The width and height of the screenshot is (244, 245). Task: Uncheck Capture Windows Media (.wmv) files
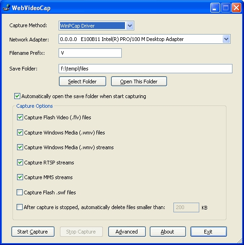point(20,133)
